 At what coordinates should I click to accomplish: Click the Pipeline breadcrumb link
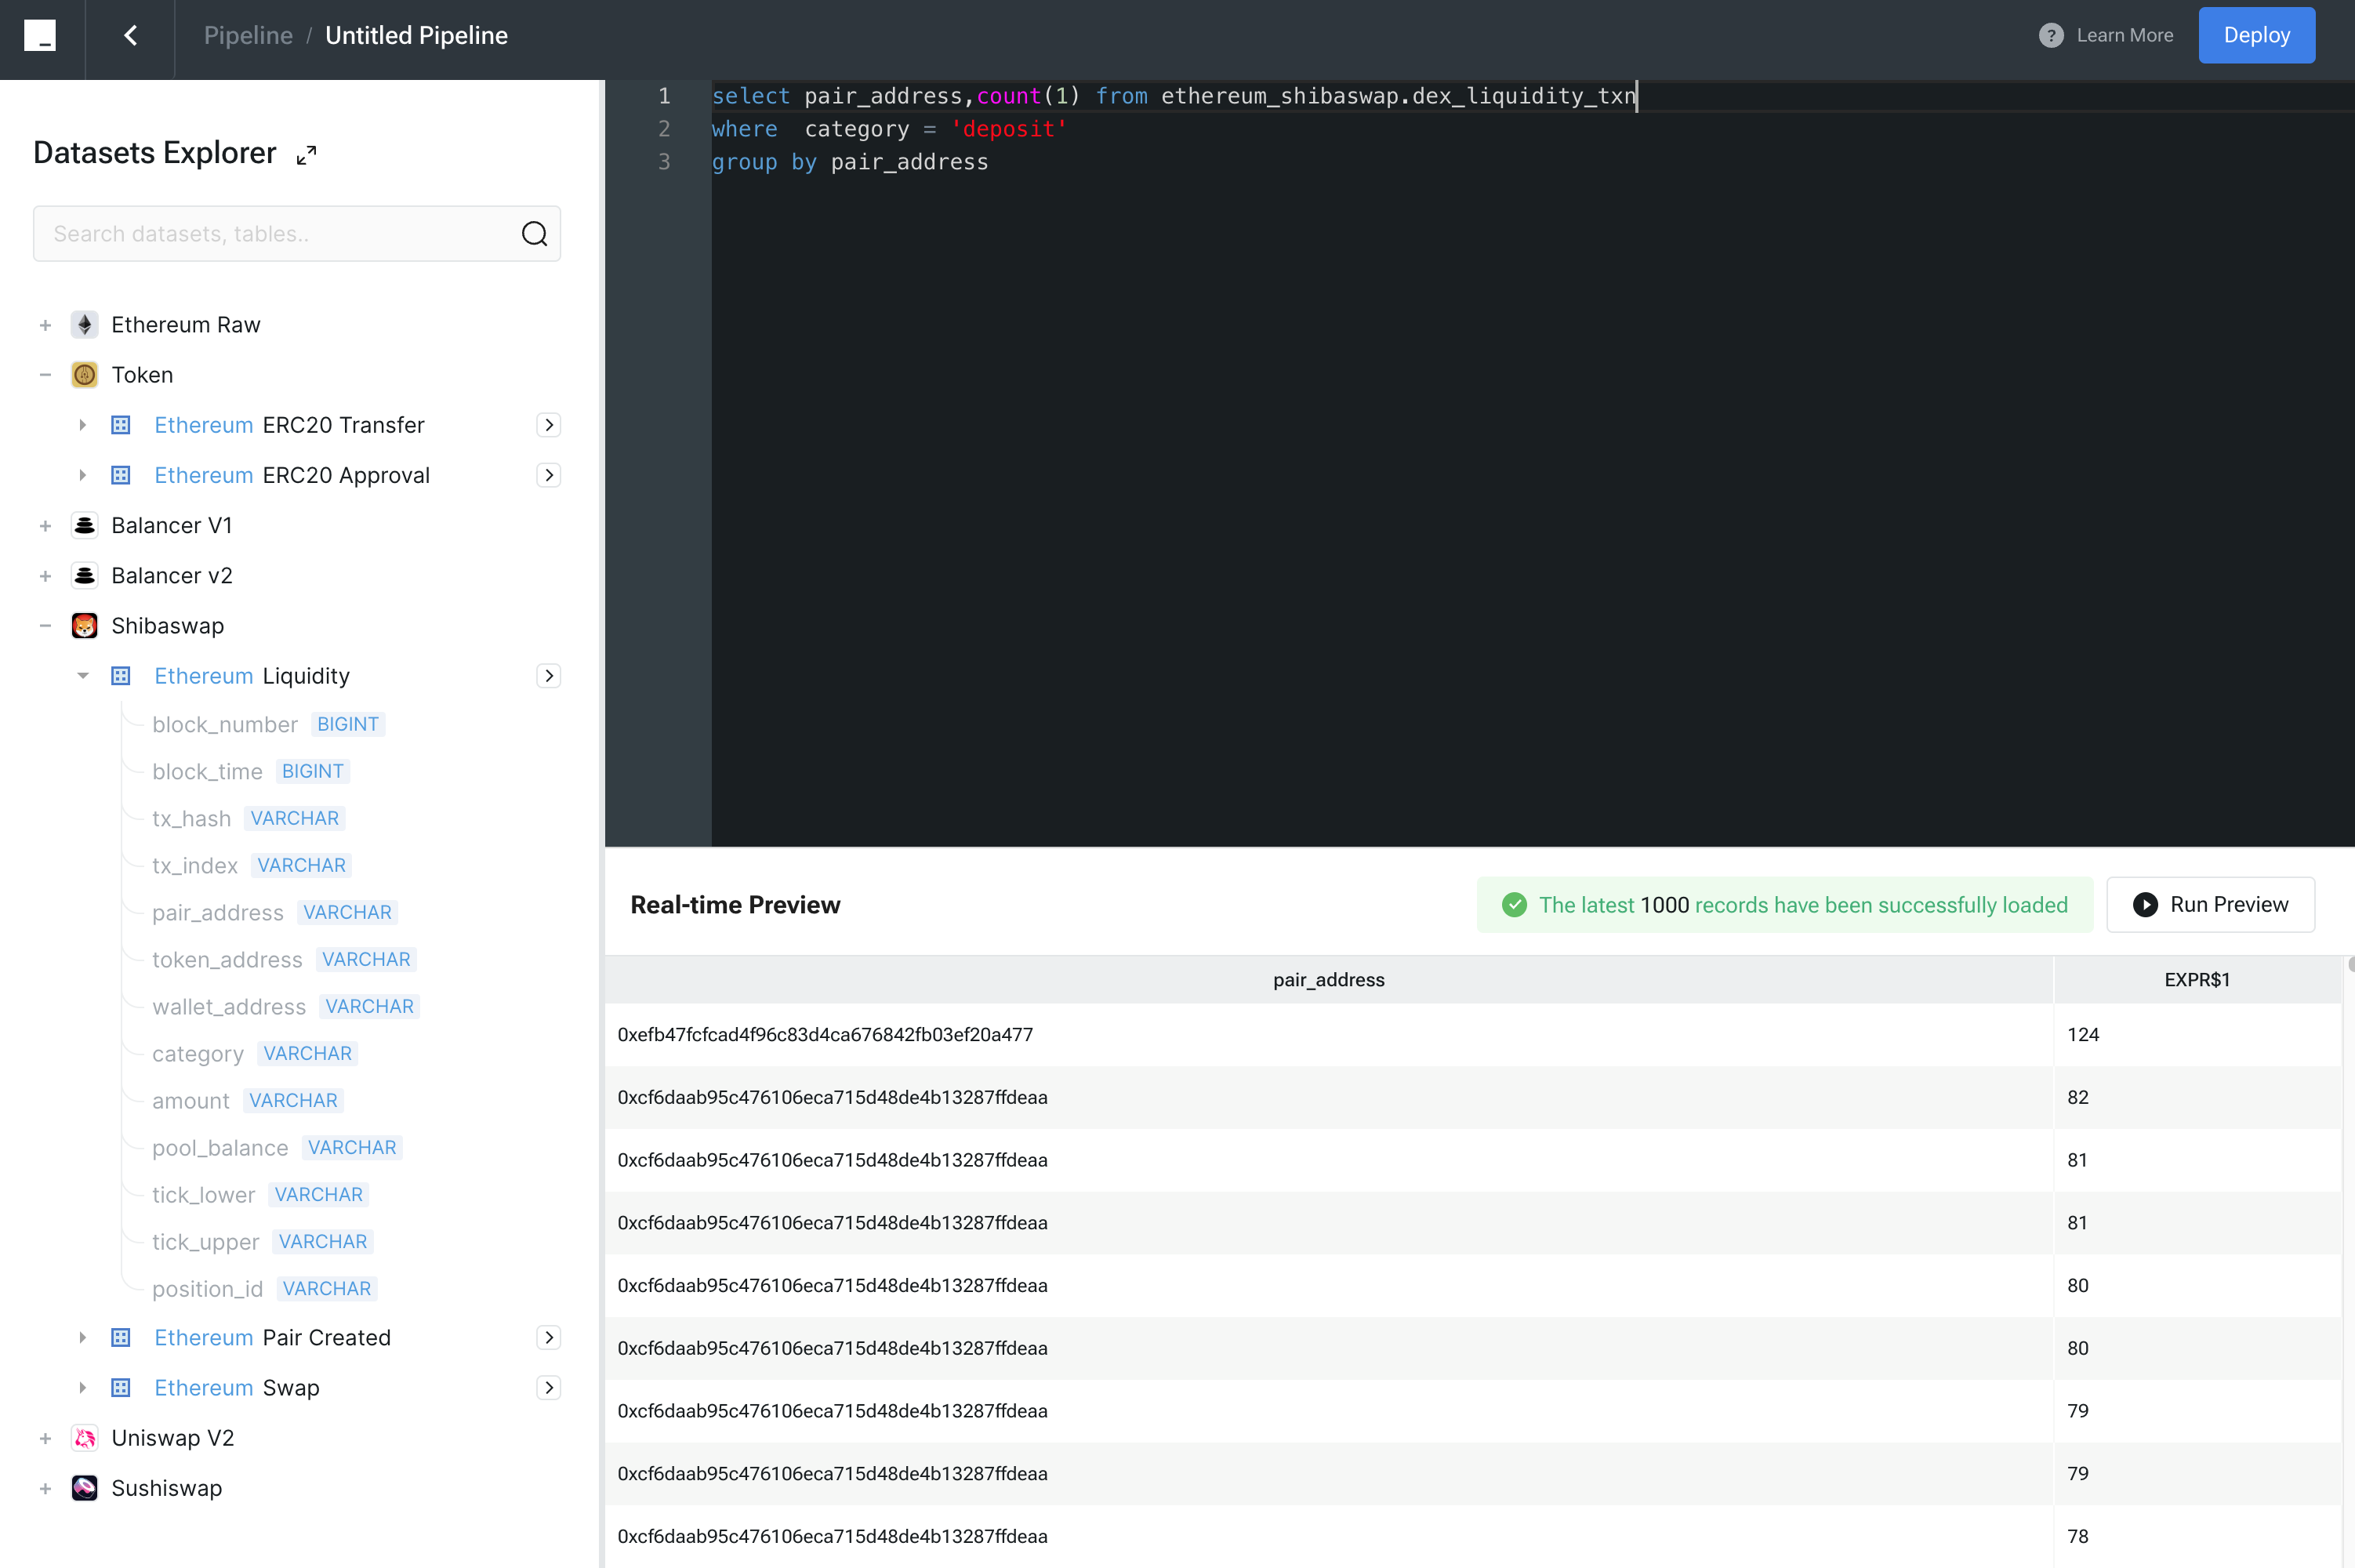pyautogui.click(x=248, y=36)
